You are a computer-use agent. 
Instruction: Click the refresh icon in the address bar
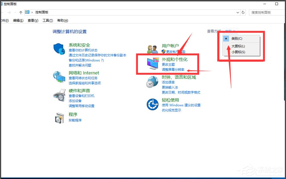coord(243,12)
